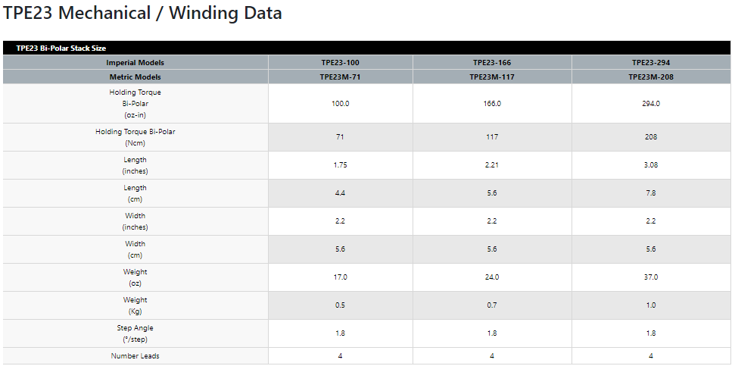Click the Imperial Models row label
The image size is (735, 366).
135,63
